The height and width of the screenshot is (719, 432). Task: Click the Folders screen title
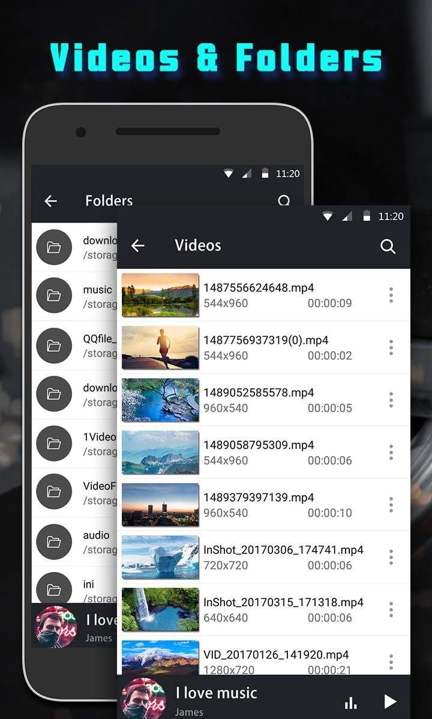point(109,200)
